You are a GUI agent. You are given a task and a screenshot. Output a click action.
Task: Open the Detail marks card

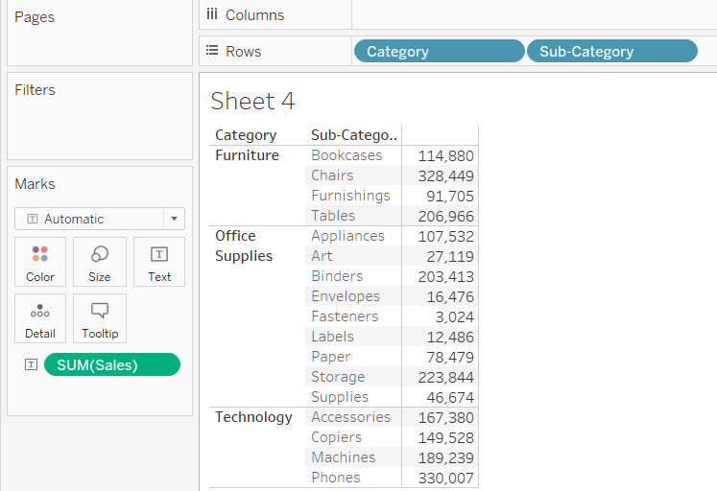coord(40,318)
